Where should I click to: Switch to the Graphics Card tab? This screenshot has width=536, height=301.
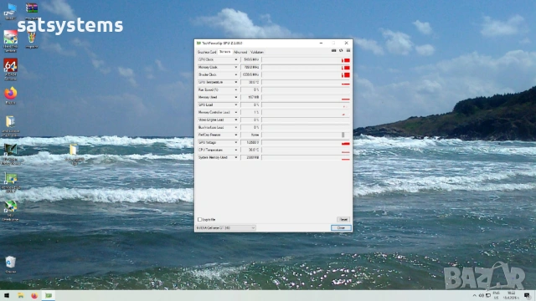point(207,52)
